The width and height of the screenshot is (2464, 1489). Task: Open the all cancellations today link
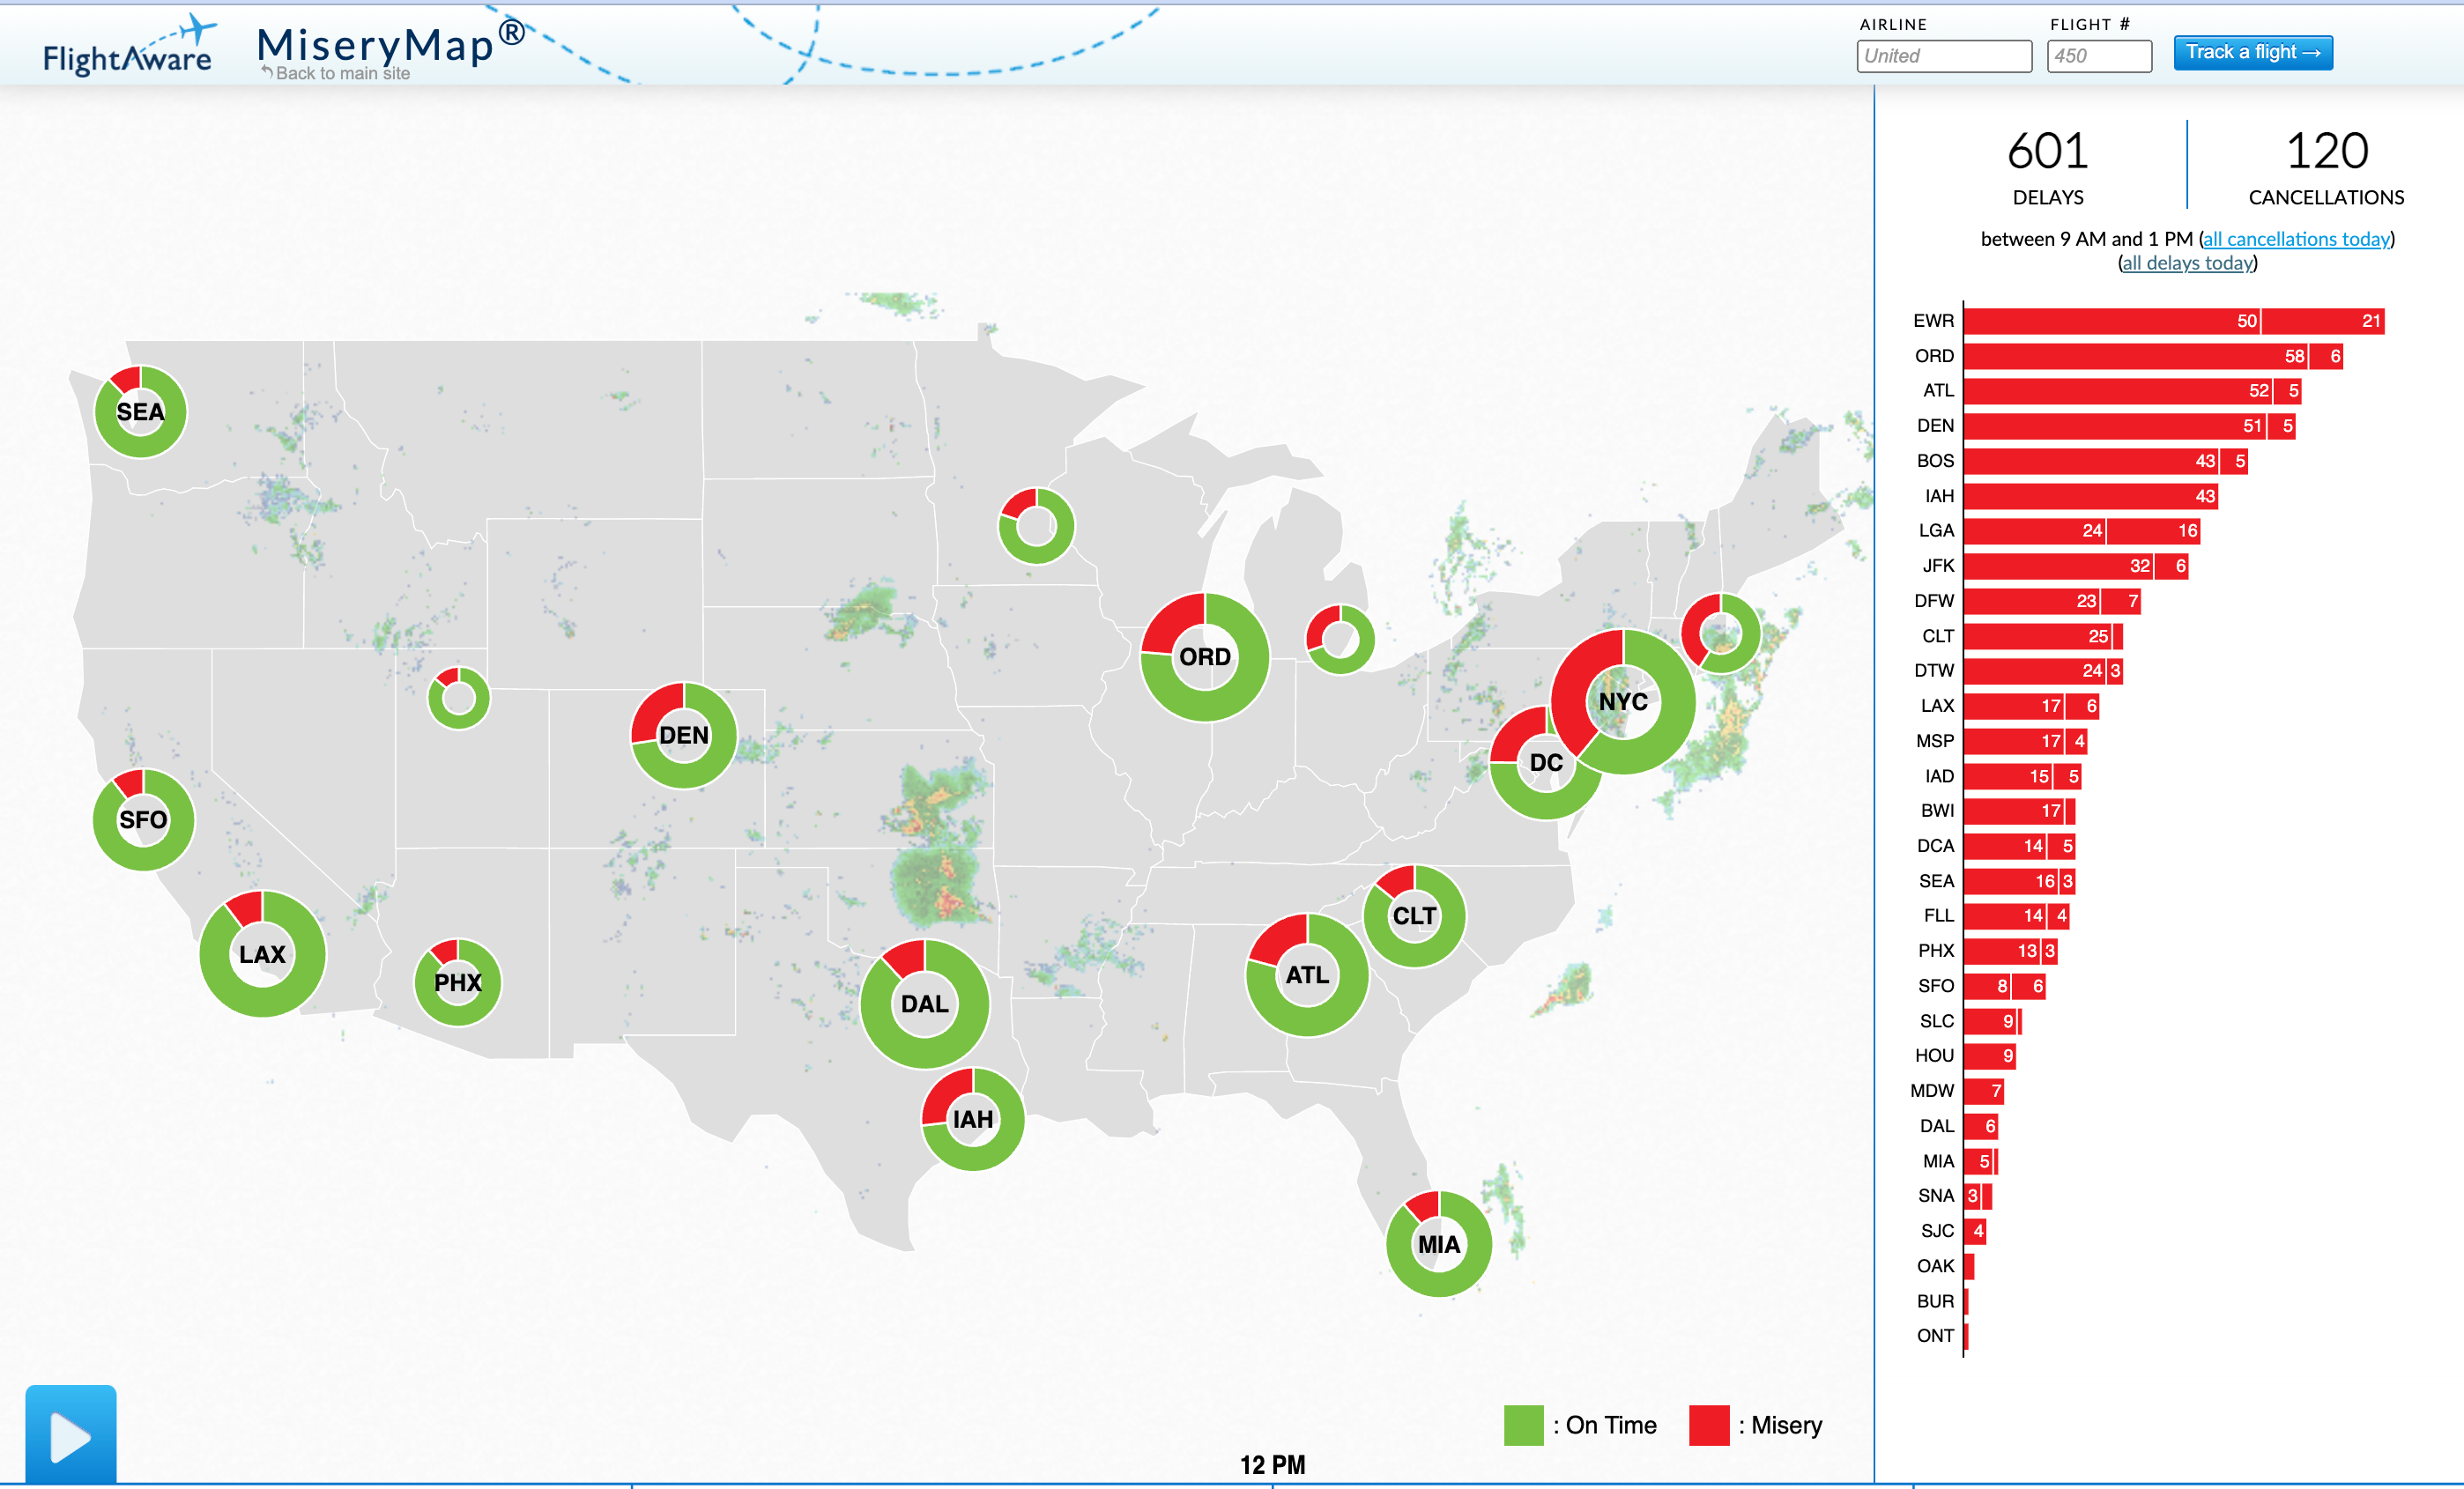(2296, 239)
